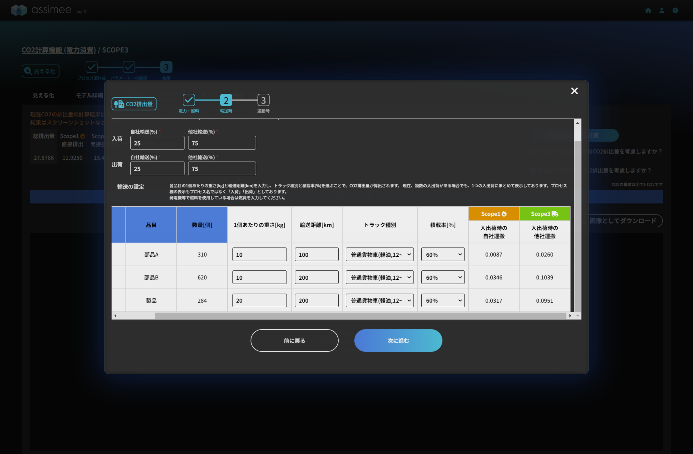The width and height of the screenshot is (693, 454).
Task: Jump to step 3 通勤時 indicator
Action: [x=263, y=100]
